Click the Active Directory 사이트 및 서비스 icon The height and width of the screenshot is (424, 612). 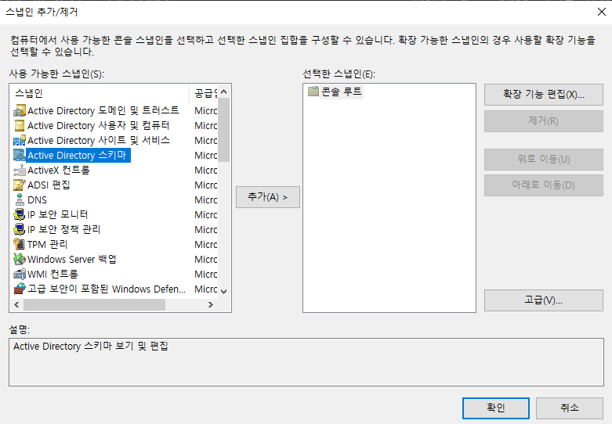20,141
